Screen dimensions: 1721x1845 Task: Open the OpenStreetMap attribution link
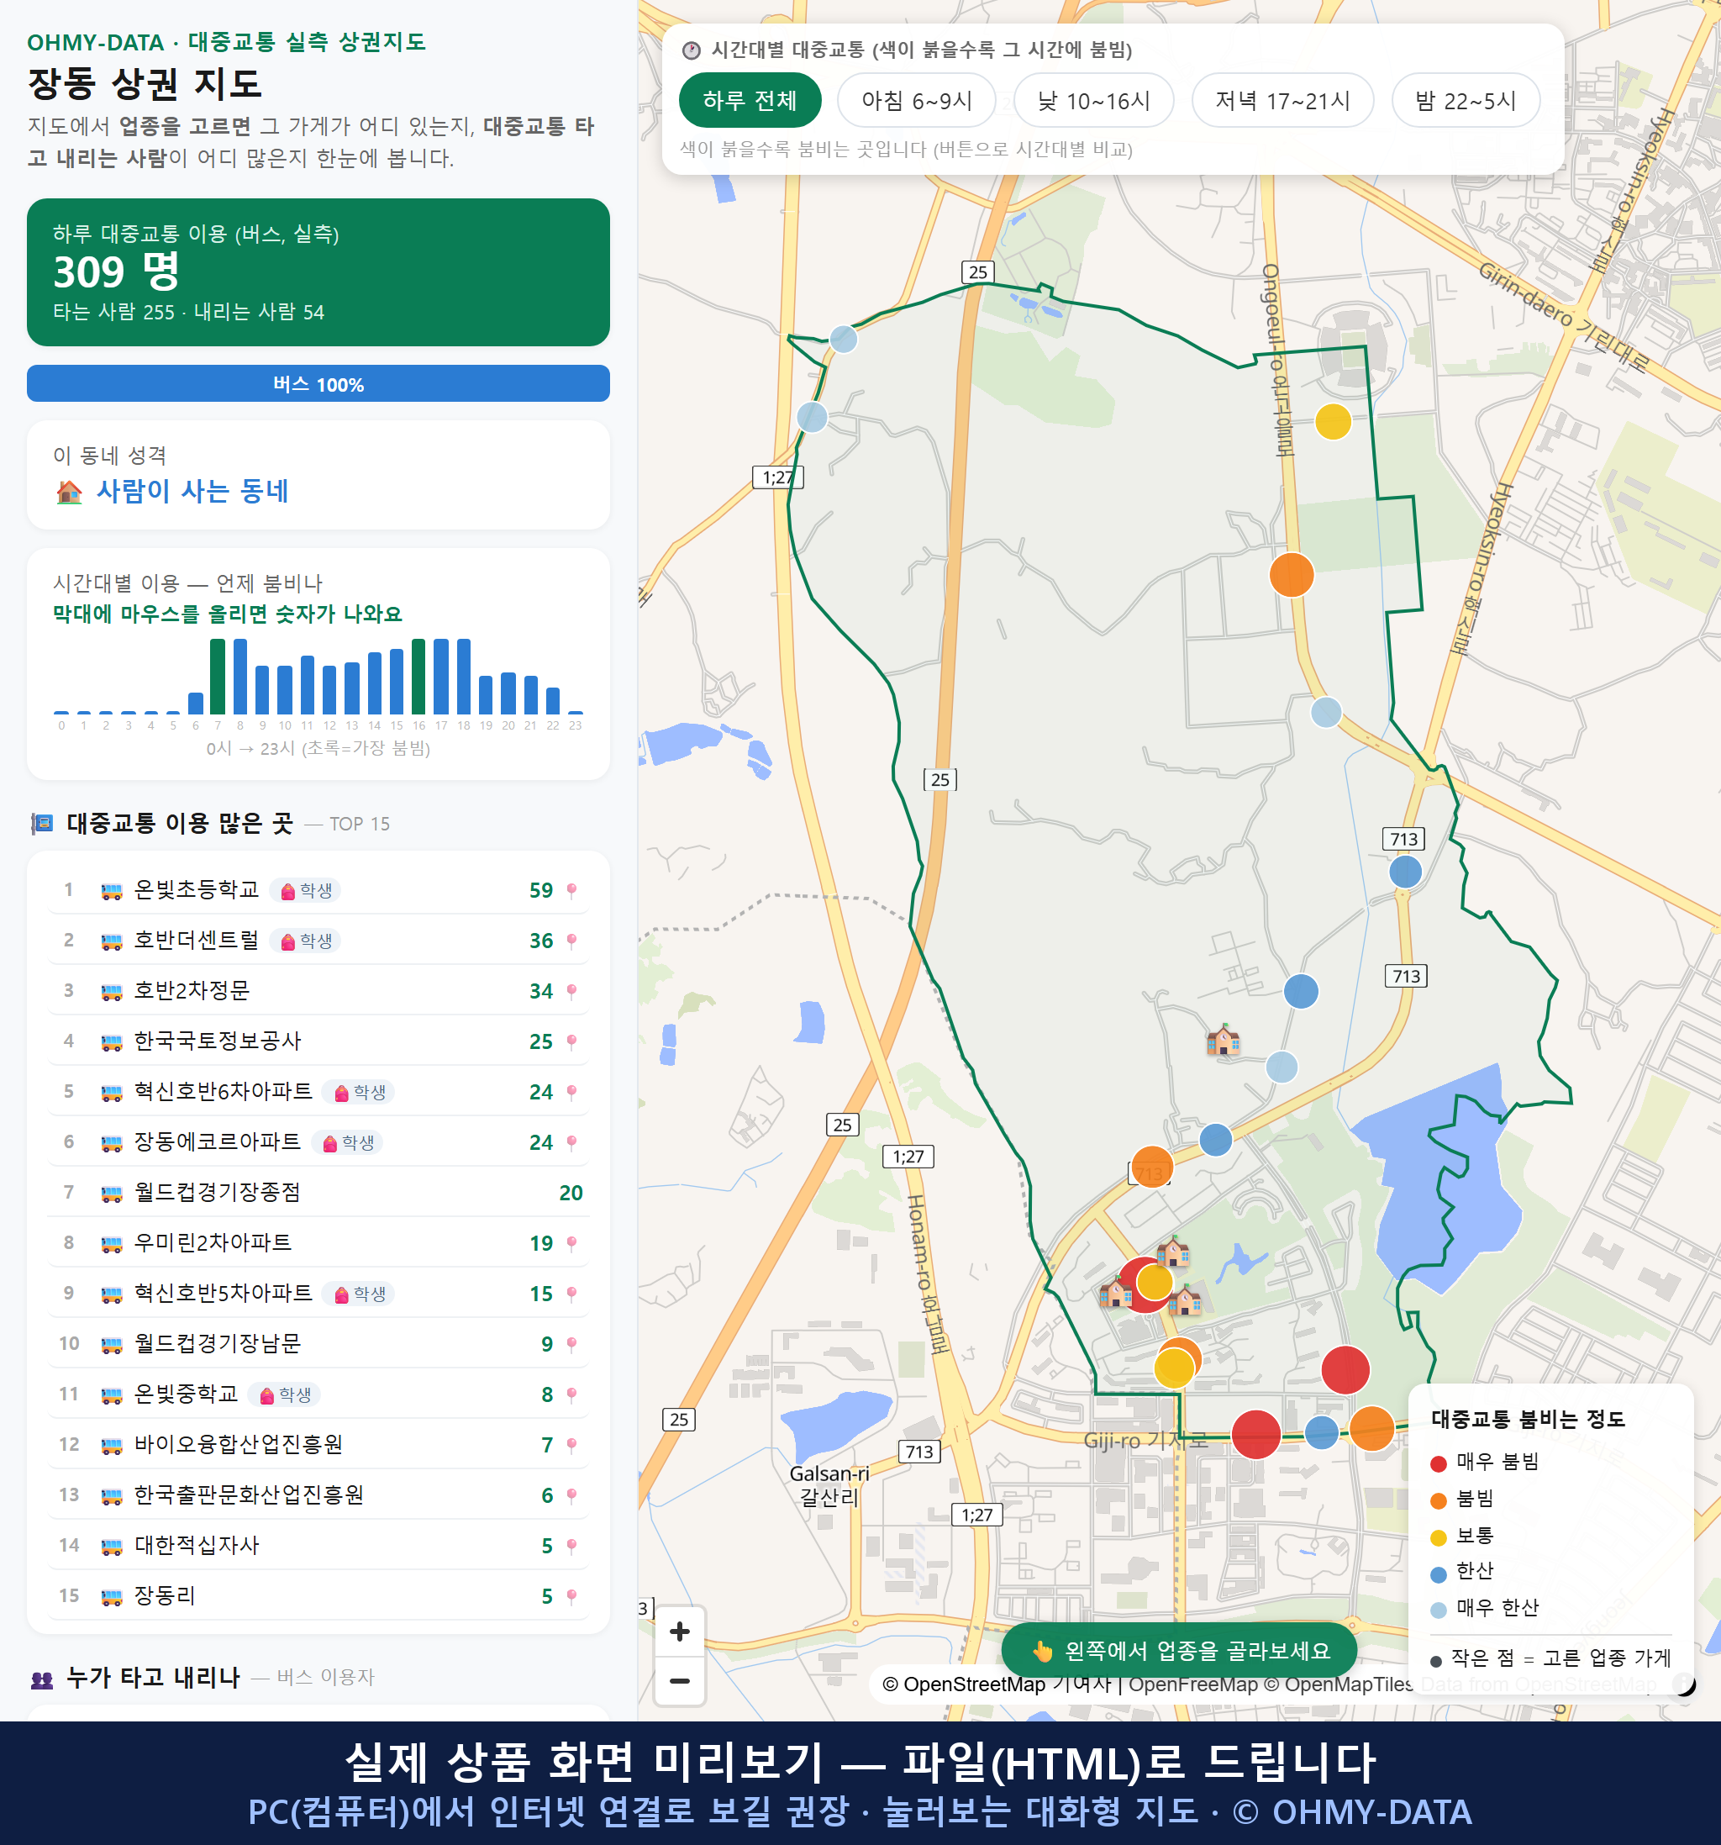pos(974,1684)
